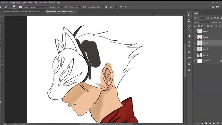Open the File menu
Screen dimensions: 222x125
pos(2,3)
